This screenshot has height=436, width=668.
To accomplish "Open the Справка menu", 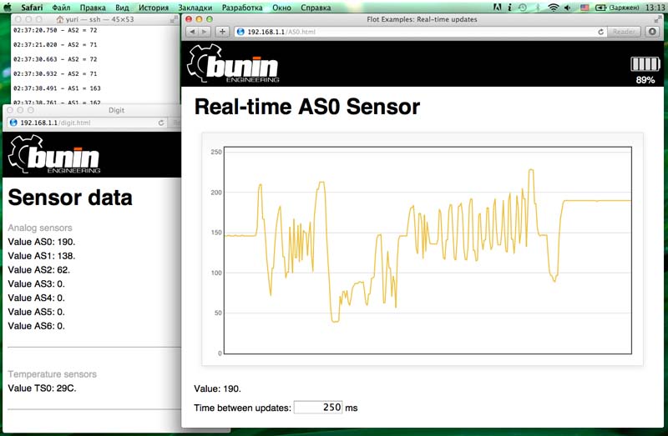I will click(x=316, y=8).
